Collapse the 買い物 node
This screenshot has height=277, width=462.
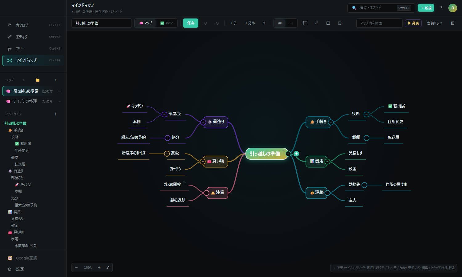[x=203, y=162]
